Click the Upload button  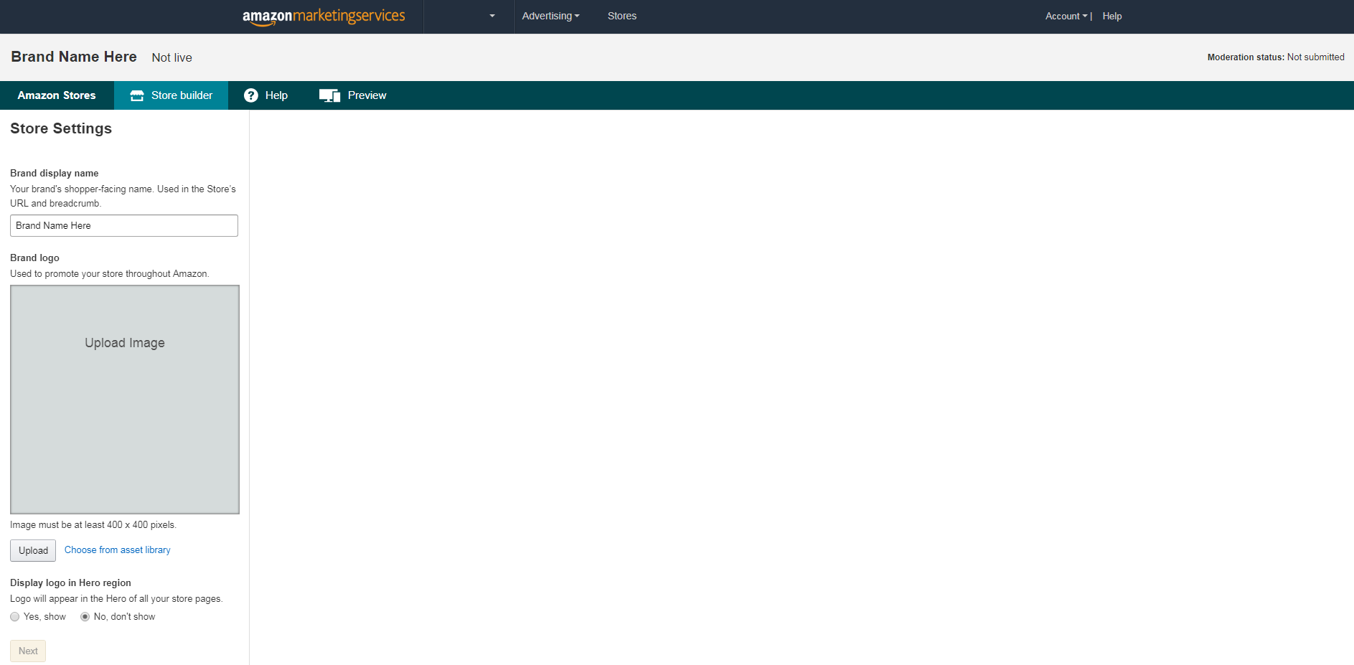pyautogui.click(x=33, y=550)
